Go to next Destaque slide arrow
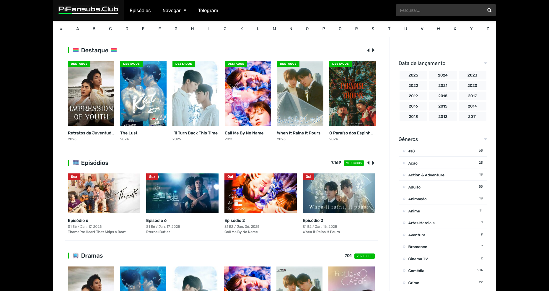549x291 pixels. [373, 50]
